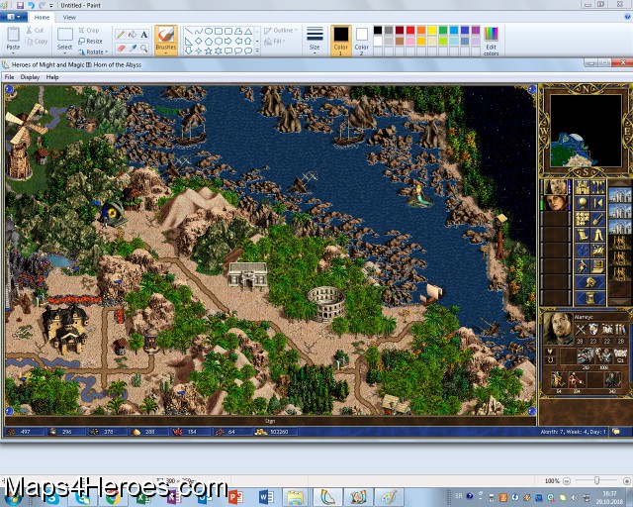Open the Customize Quick Access Toolbar arrow
633x507 pixels.
(51, 6)
